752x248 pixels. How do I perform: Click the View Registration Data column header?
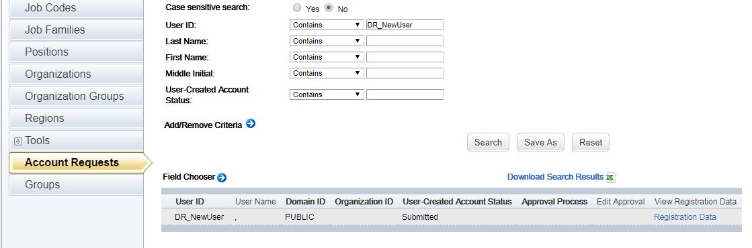click(x=695, y=202)
